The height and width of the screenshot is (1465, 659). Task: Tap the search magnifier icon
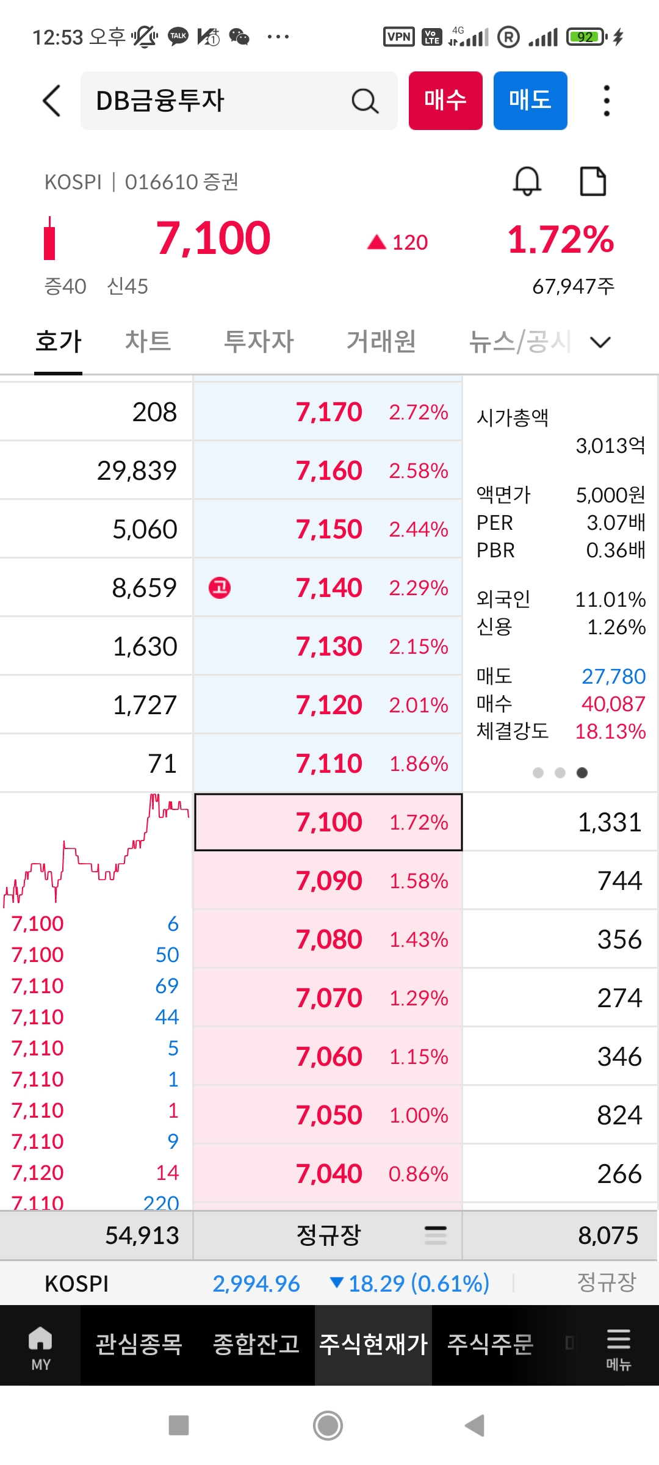click(x=365, y=101)
